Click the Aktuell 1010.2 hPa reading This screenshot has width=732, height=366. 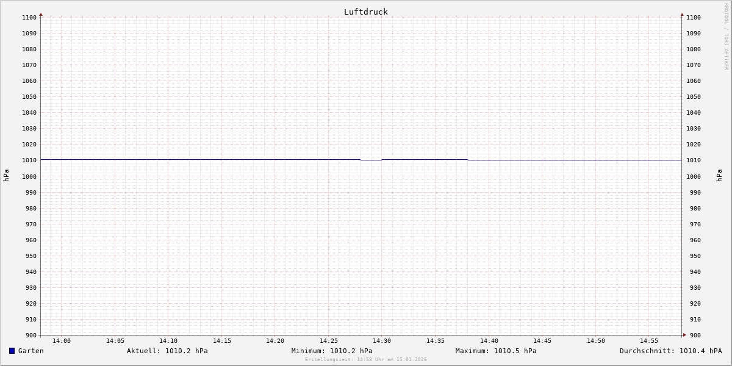click(x=167, y=351)
